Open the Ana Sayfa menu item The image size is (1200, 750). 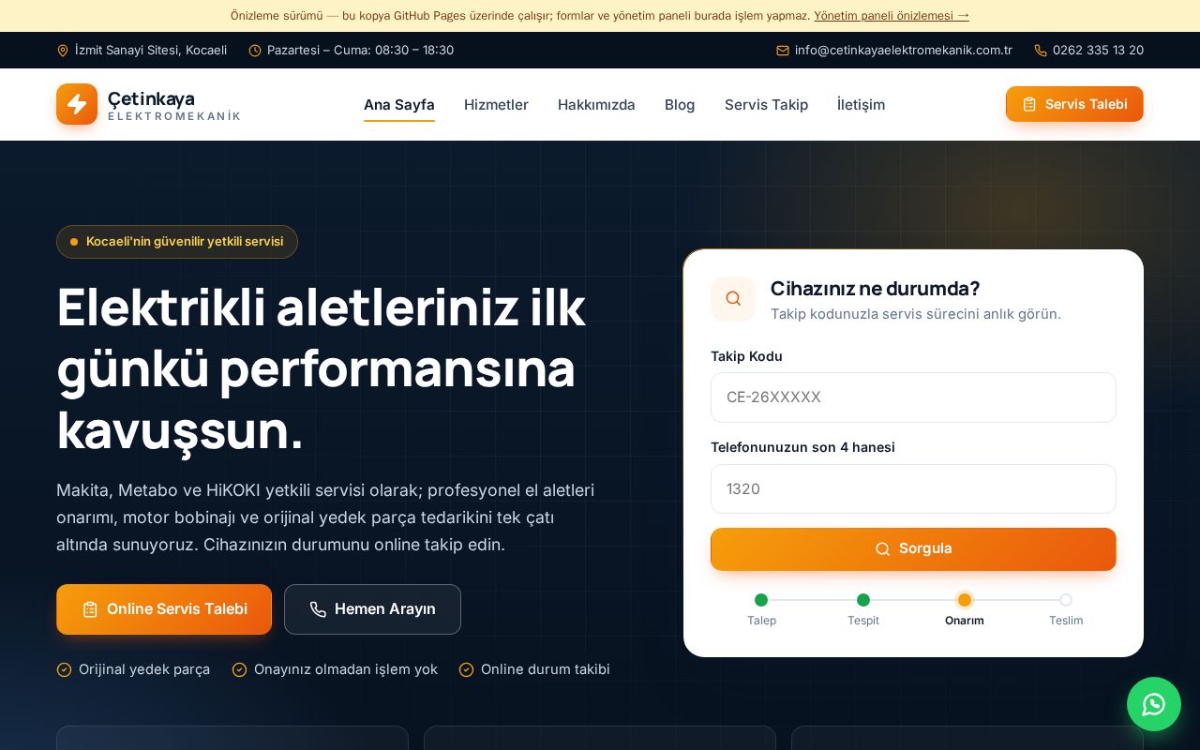pos(399,105)
